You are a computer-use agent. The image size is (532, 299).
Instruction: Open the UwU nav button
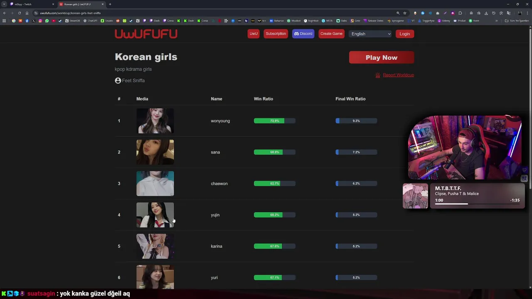point(254,34)
